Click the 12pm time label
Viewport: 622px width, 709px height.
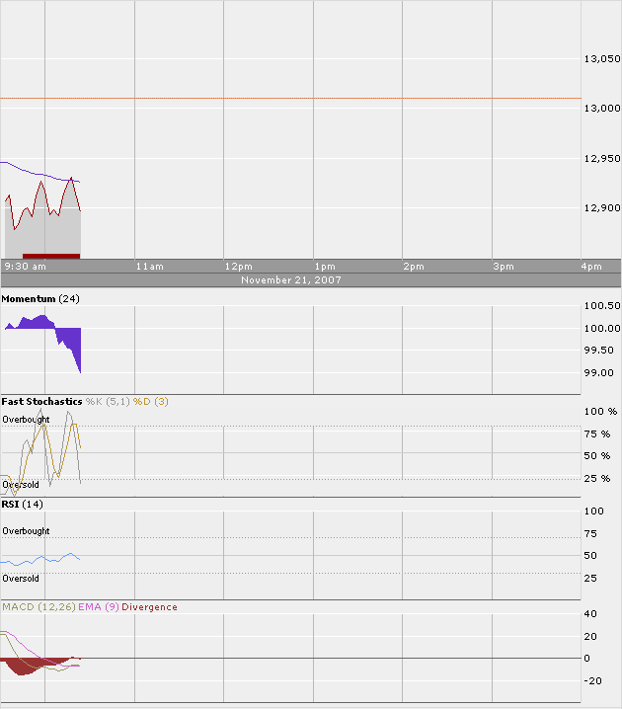tap(239, 267)
